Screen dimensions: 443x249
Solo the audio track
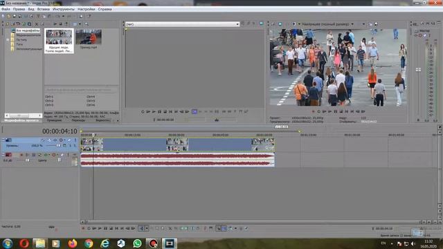tap(68, 155)
